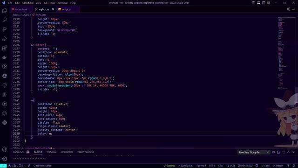Toggle Spell checker in status bar
The height and width of the screenshot is (168, 298).
(265, 166)
